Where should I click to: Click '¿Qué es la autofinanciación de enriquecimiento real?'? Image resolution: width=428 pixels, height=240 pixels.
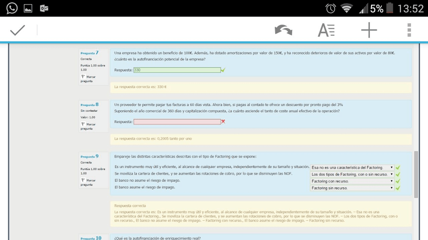coord(157,238)
